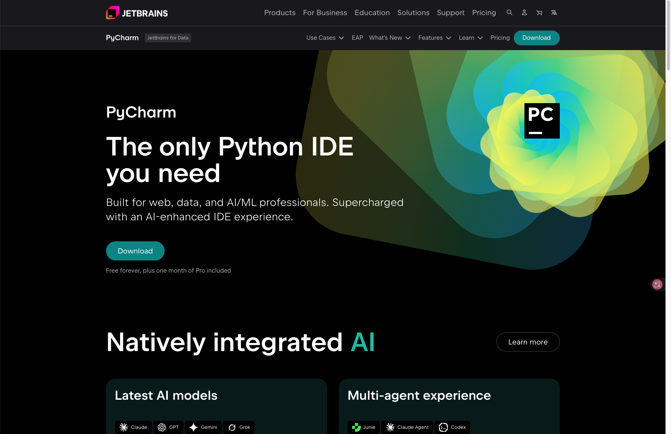671x434 pixels.
Task: Click the 'Free forever, plus one month' note
Action: pyautogui.click(x=169, y=270)
